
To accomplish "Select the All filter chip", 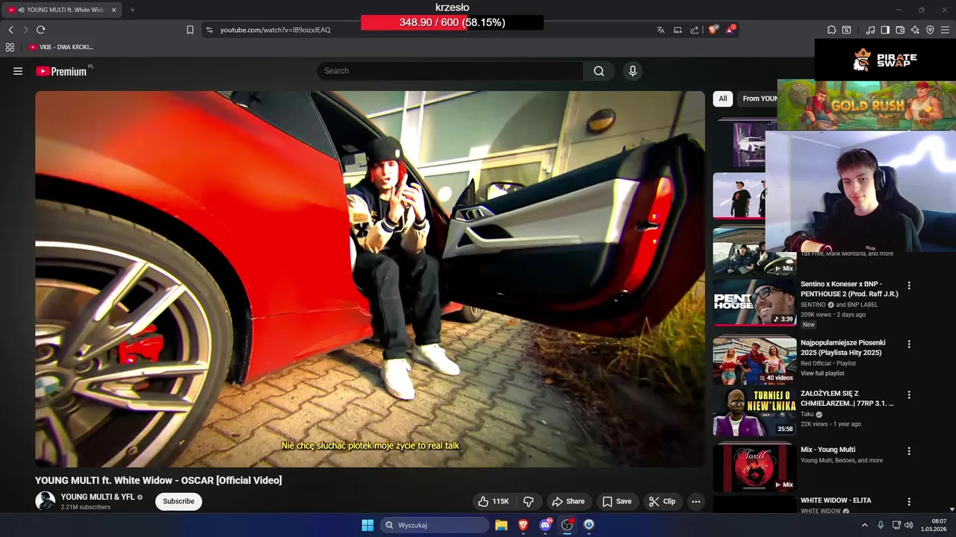I will pyautogui.click(x=723, y=98).
